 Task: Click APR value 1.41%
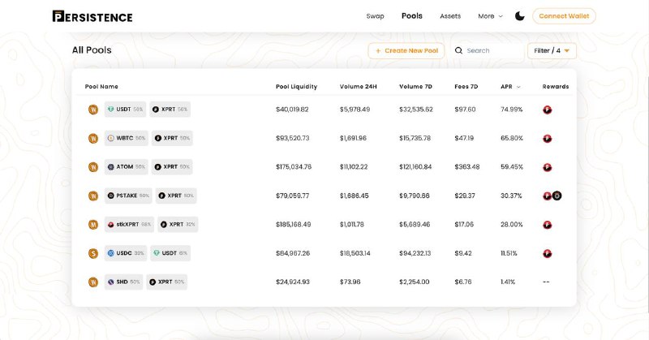(x=508, y=282)
